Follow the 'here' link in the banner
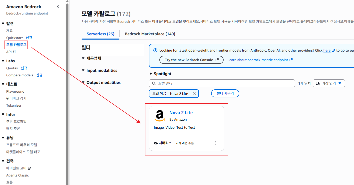354x185 pixels. tap(327, 50)
